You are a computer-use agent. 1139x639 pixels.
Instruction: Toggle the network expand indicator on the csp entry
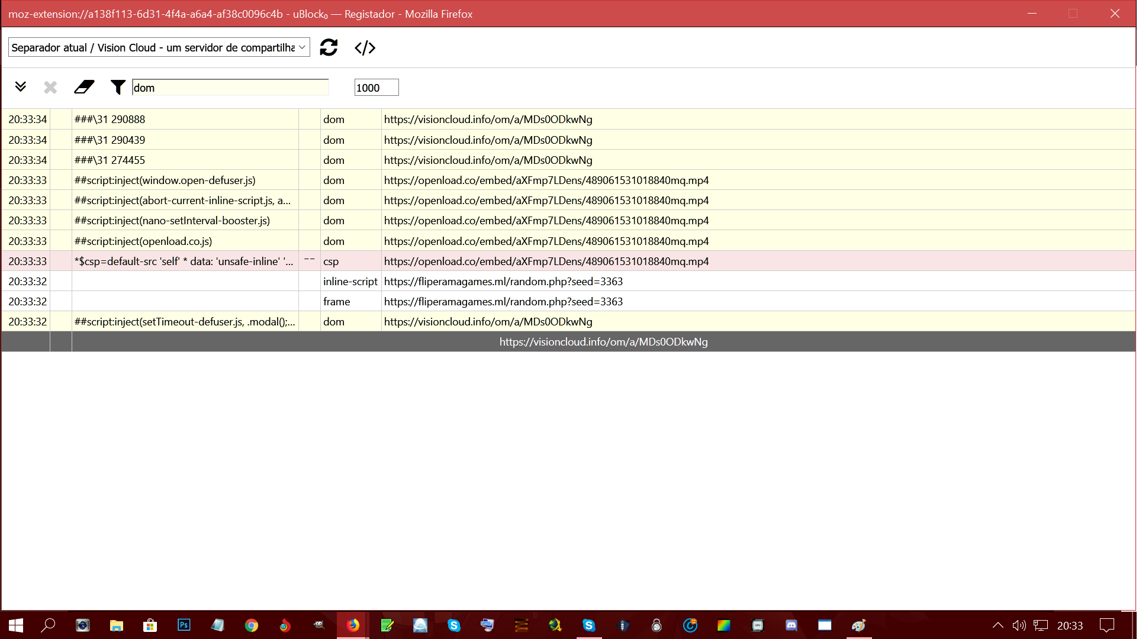pyautogui.click(x=308, y=259)
